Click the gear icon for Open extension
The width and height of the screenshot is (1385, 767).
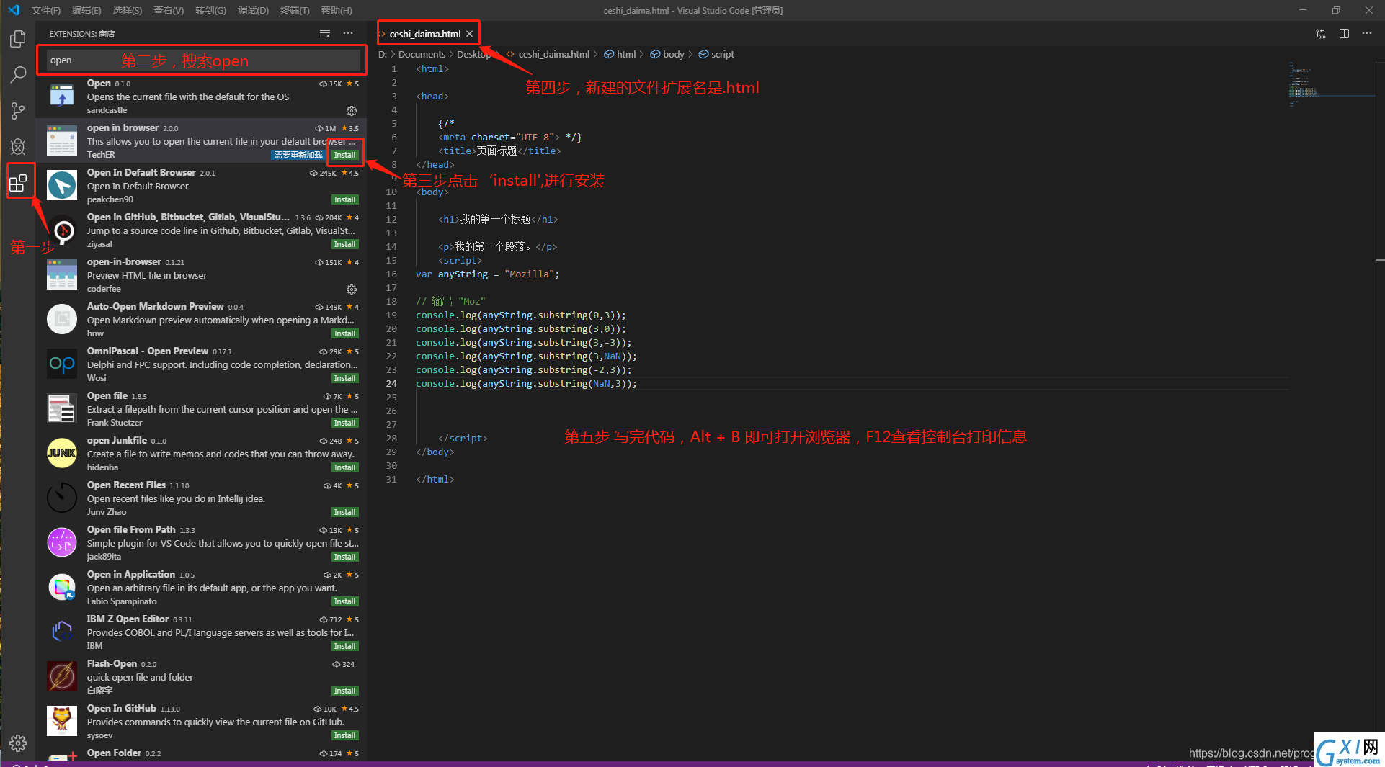[x=352, y=111]
